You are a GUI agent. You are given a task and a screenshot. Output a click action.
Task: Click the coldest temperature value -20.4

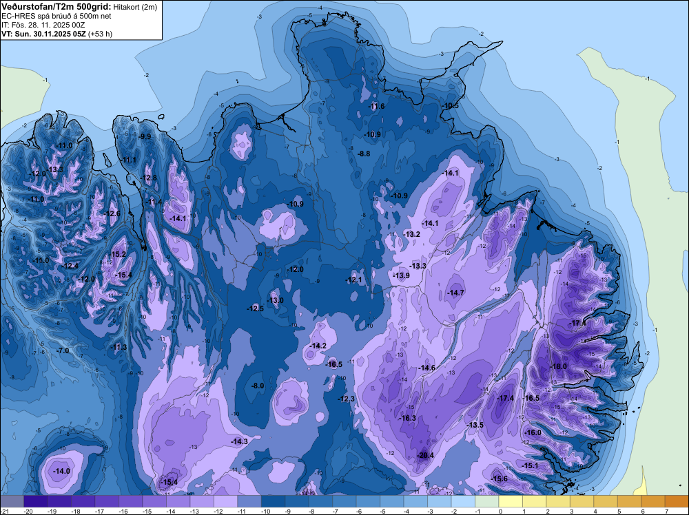point(425,455)
